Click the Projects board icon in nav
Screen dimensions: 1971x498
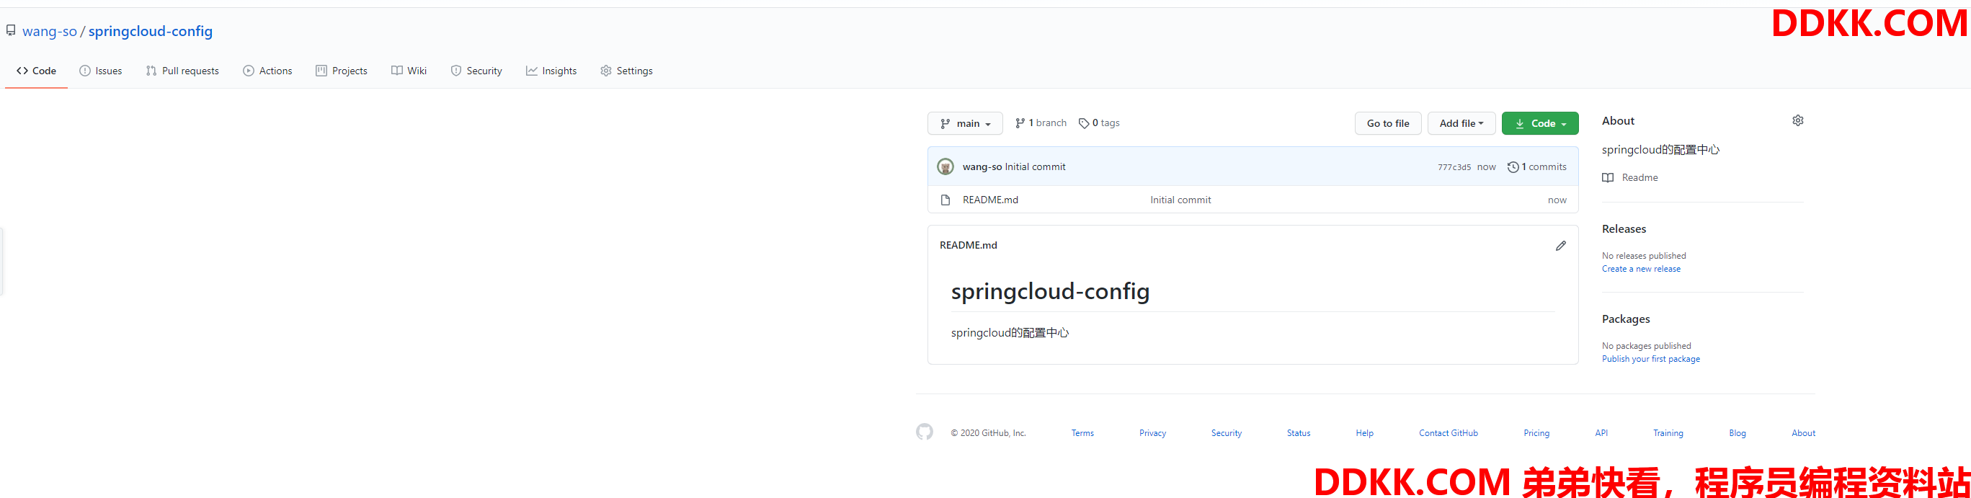(321, 71)
